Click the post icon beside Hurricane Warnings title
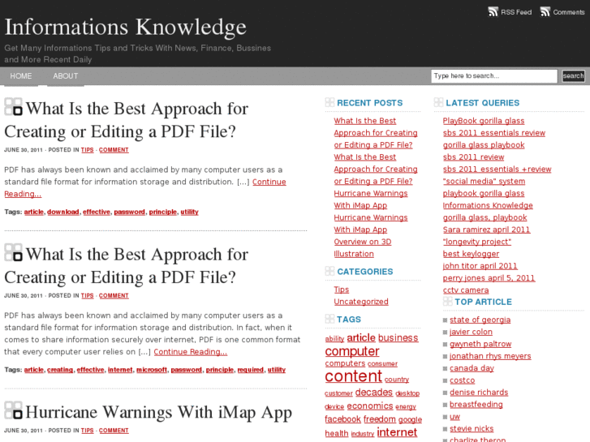The image size is (590, 442). [13, 410]
